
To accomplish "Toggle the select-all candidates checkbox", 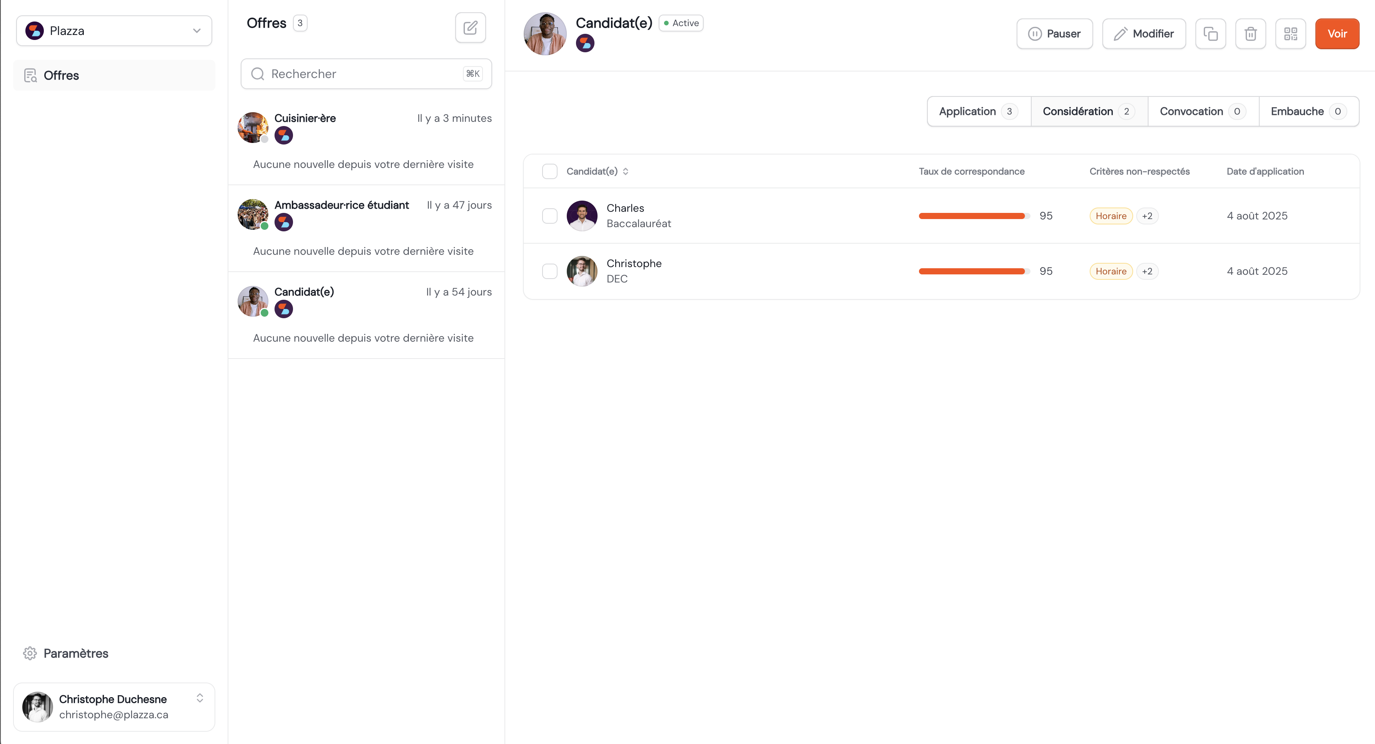I will [x=549, y=171].
